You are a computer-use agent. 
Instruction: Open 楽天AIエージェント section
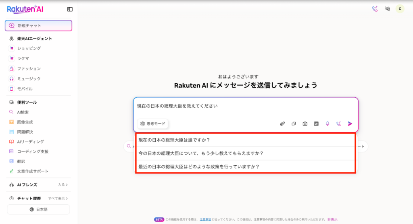tap(35, 39)
